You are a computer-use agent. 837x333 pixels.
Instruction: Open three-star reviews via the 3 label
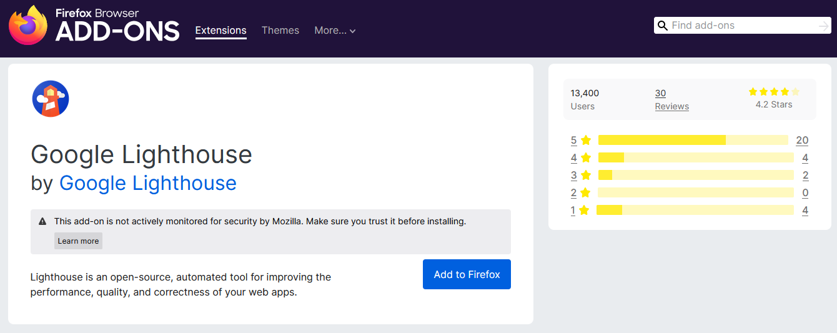coord(573,175)
